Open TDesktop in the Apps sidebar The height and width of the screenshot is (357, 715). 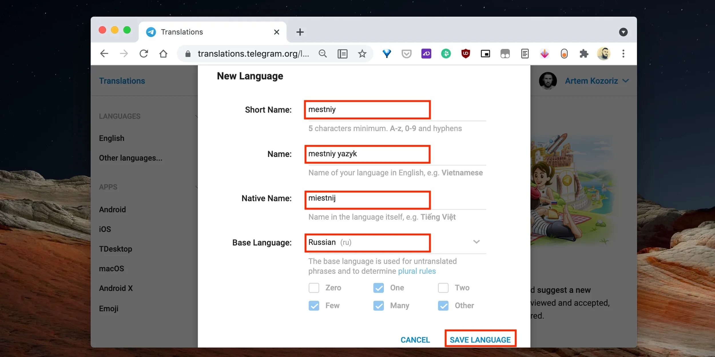(116, 249)
